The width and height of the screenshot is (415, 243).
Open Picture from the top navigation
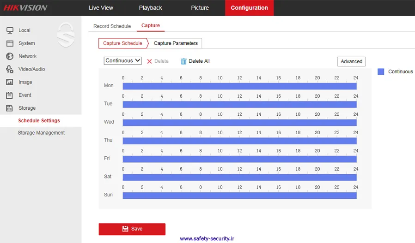200,8
